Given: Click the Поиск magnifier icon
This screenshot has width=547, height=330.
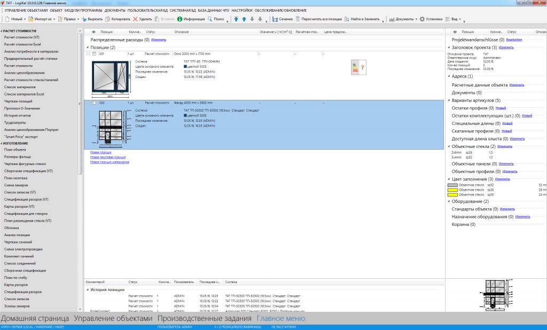Looking at the screenshot, I should point(210,19).
